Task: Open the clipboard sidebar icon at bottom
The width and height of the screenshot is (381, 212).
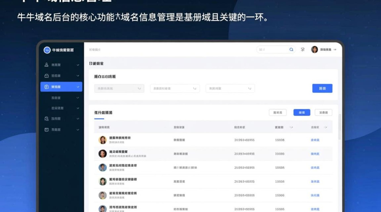Action: click(x=46, y=129)
